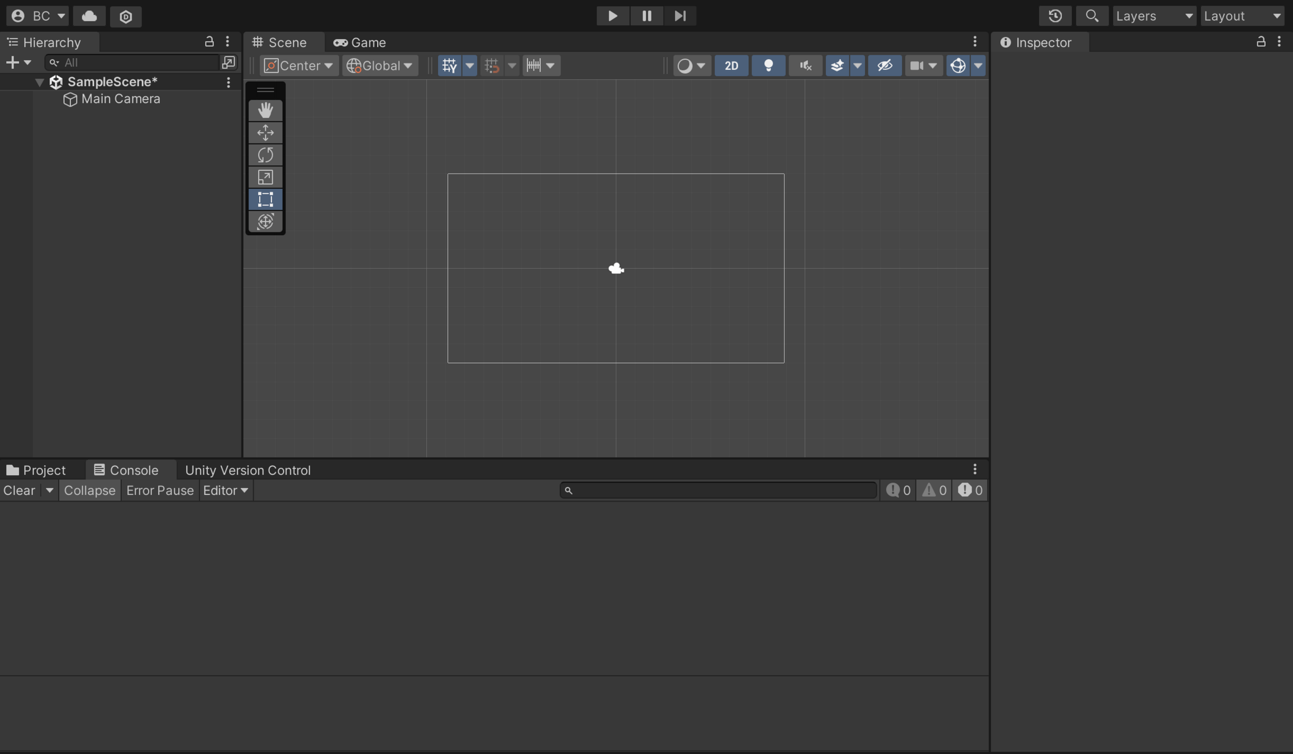Toggle Collapse in Console
Image resolution: width=1293 pixels, height=754 pixels.
point(89,490)
